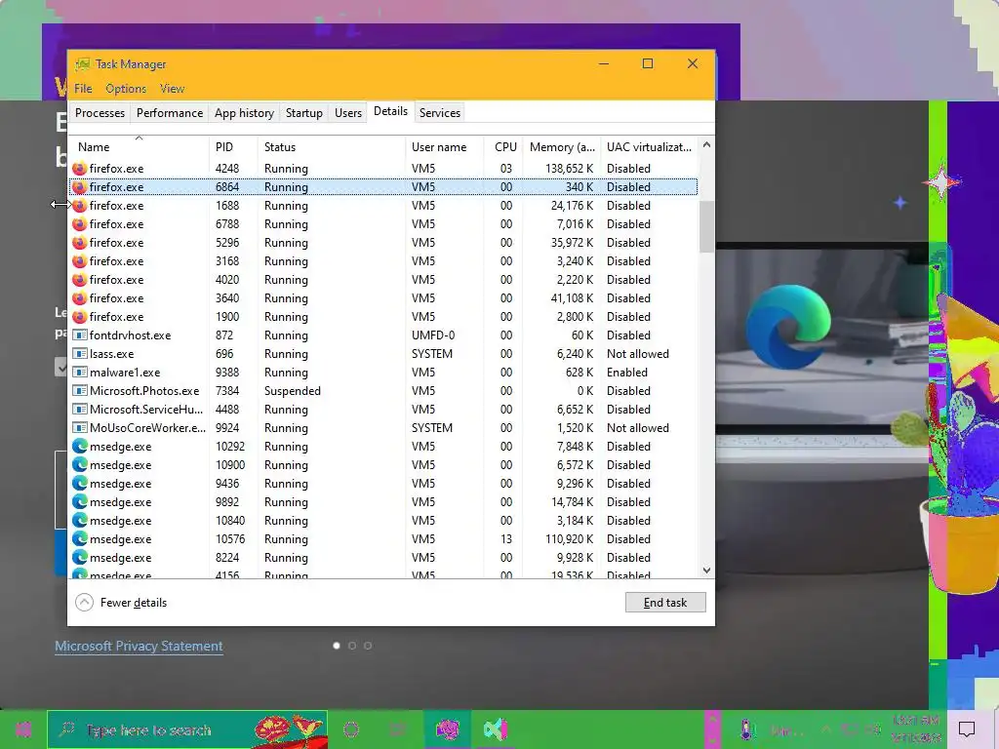Click firefox icon in PID 5296 row
The image size is (999, 749).
[x=80, y=243]
